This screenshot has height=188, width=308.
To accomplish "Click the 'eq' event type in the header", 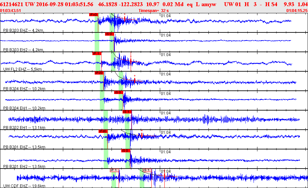I will [190, 4].
